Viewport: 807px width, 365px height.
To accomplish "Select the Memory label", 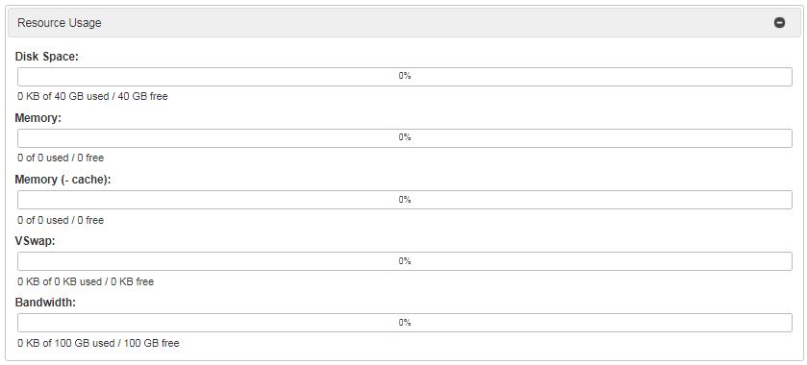I will pyautogui.click(x=38, y=118).
